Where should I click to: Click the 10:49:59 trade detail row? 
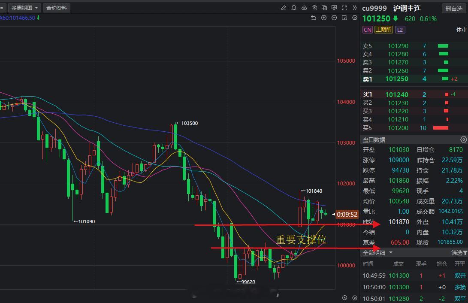[414, 276]
